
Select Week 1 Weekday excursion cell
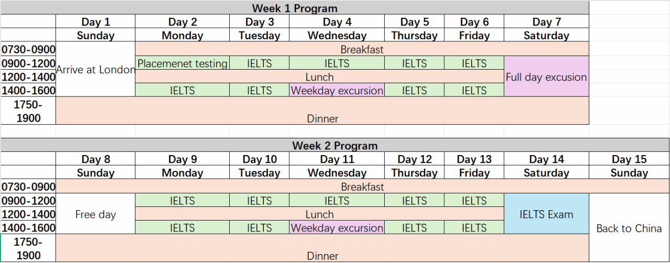pyautogui.click(x=337, y=91)
